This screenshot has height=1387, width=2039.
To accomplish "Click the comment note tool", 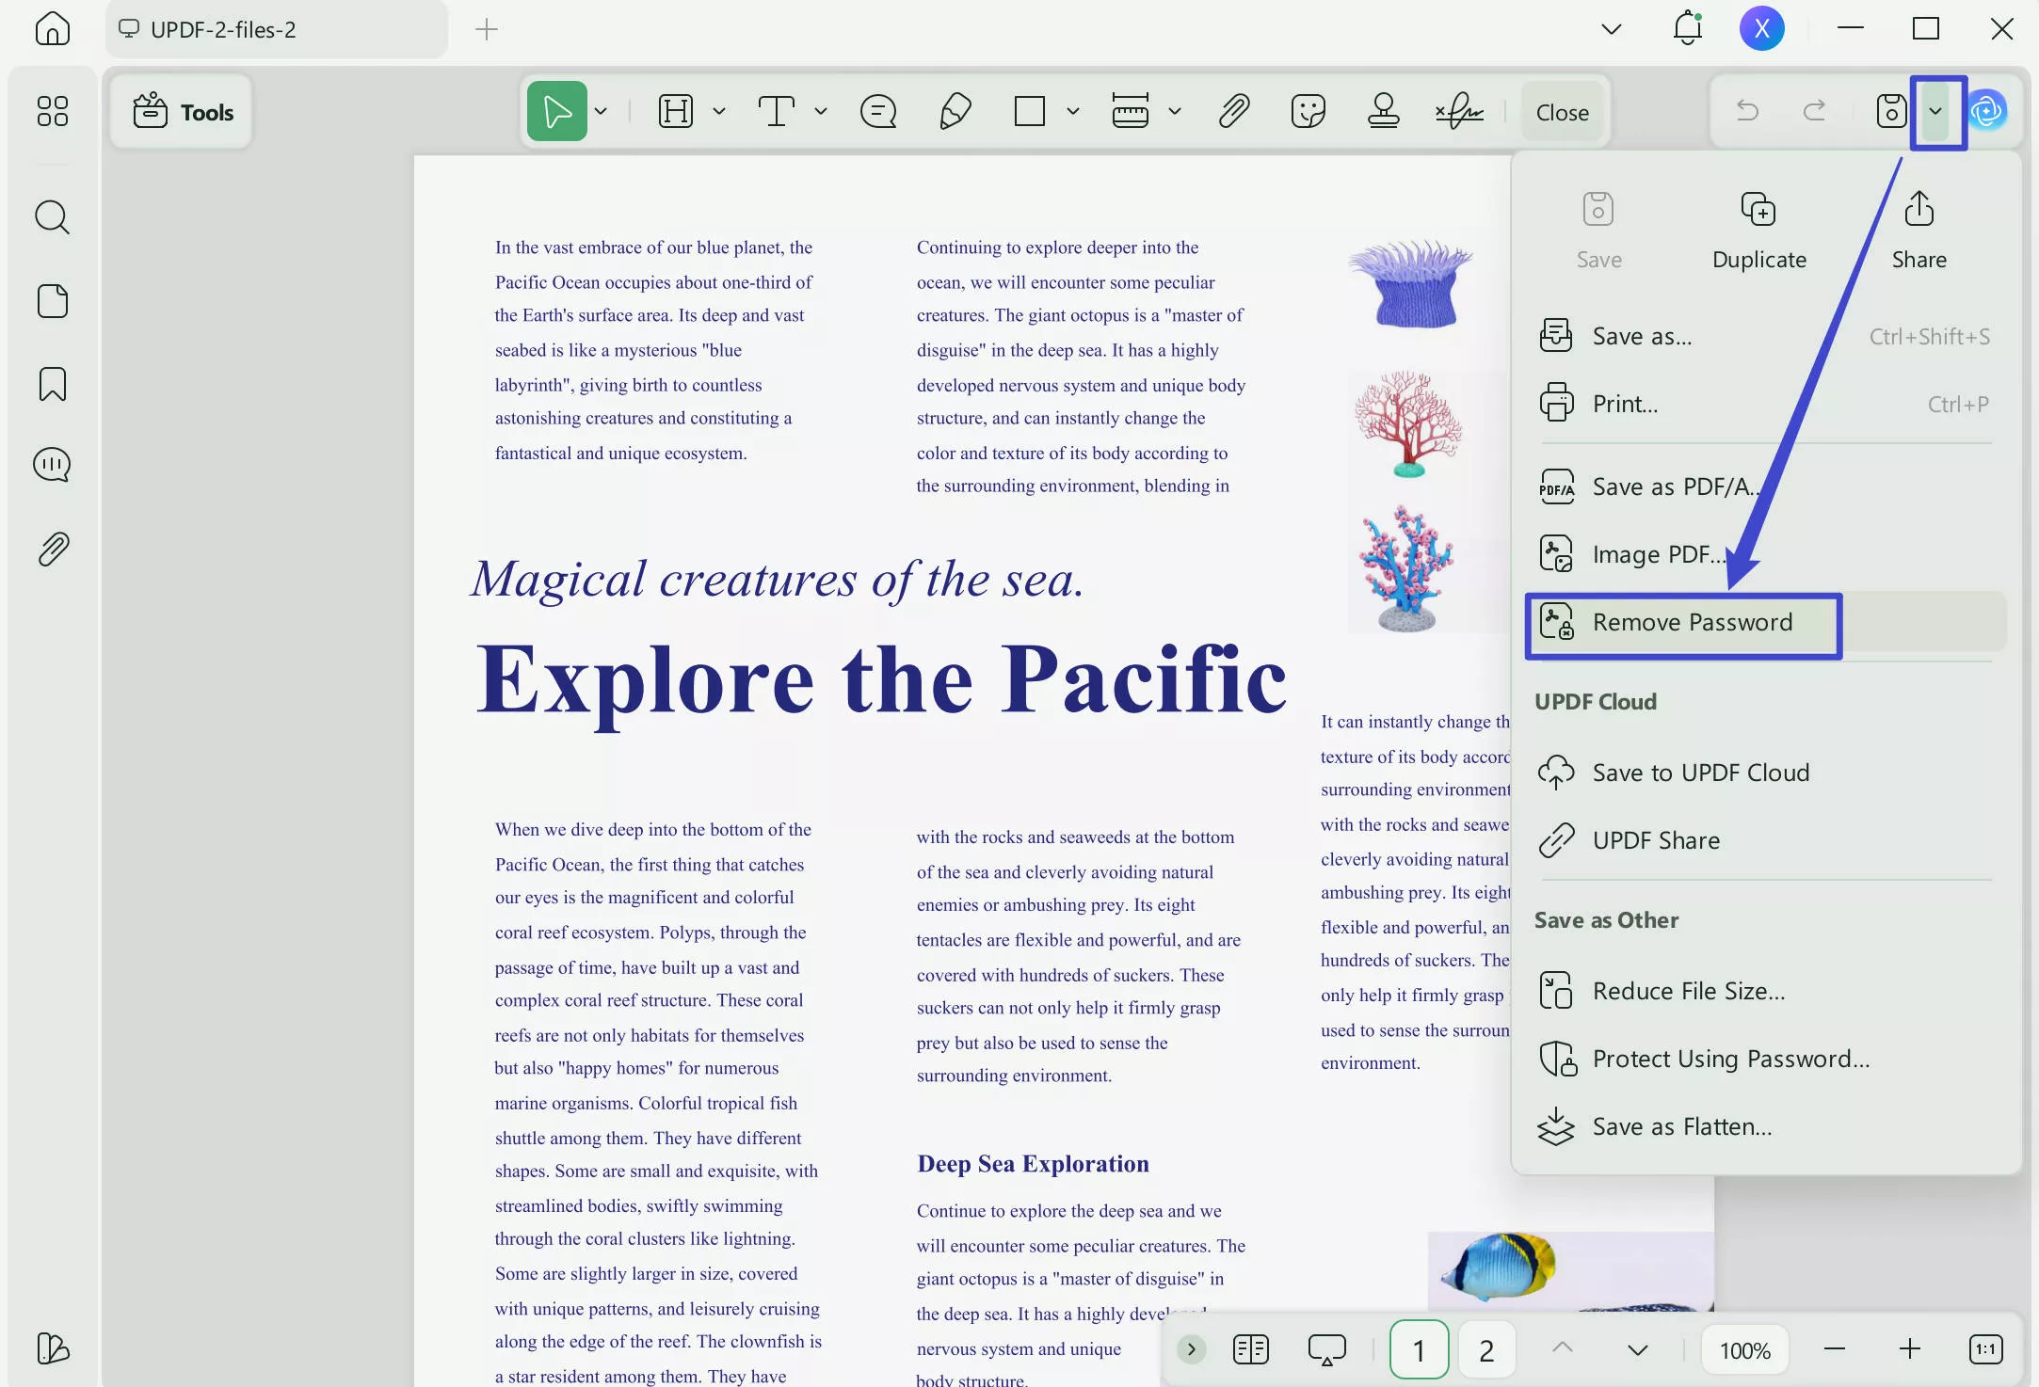I will (877, 112).
